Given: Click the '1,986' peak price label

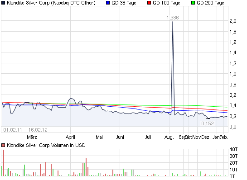Looking at the screenshot, I should (x=173, y=18).
